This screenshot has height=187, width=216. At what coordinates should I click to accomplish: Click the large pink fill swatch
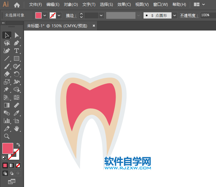[x=8, y=148]
